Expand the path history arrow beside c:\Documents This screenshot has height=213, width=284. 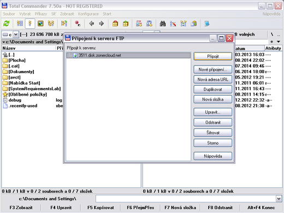[x=4, y=42]
